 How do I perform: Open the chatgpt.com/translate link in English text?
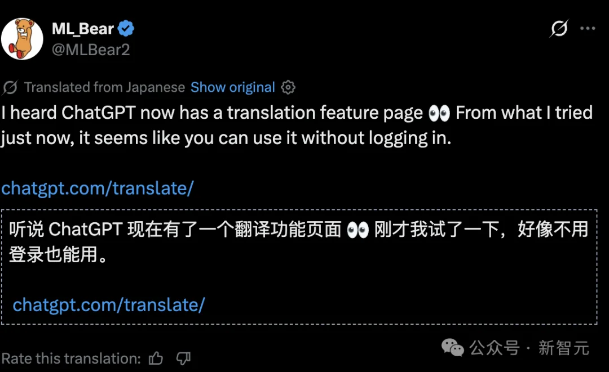97,188
